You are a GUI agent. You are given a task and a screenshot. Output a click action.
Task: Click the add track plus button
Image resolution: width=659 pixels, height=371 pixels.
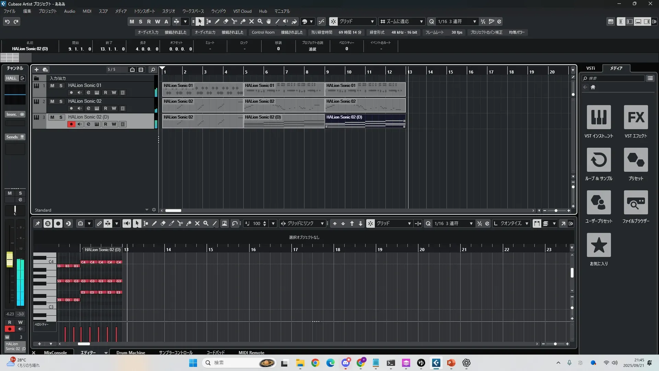coord(36,70)
